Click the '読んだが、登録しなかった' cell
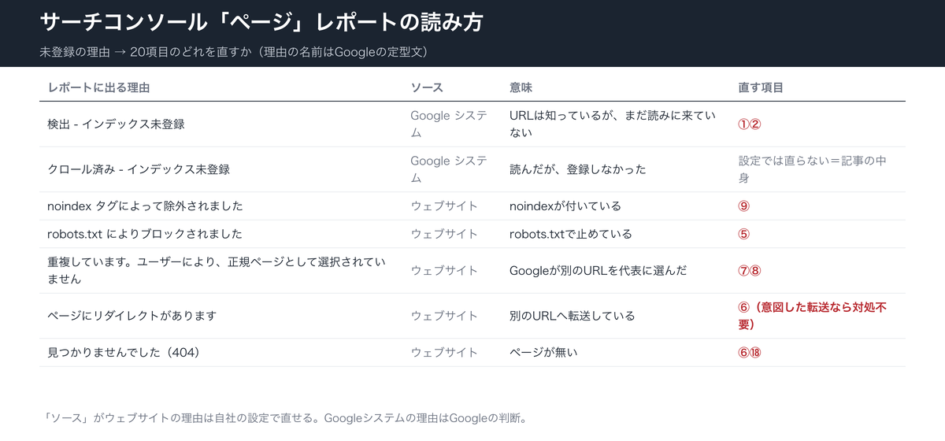Viewport: 945px width, 441px height. (577, 169)
